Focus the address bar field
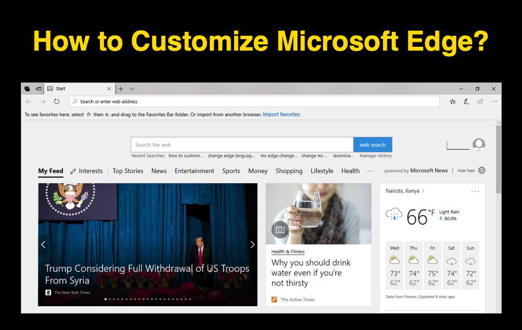The width and height of the screenshot is (522, 330). [x=254, y=102]
